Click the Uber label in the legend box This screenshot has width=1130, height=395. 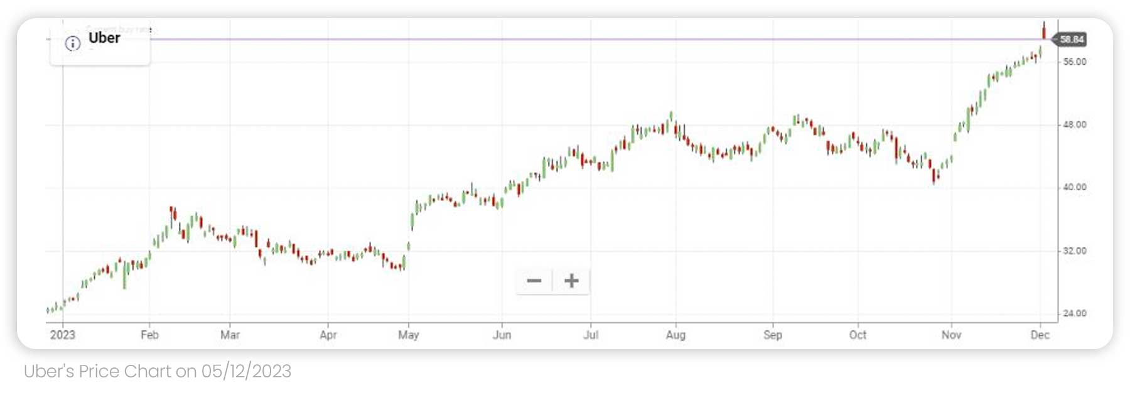coord(104,38)
